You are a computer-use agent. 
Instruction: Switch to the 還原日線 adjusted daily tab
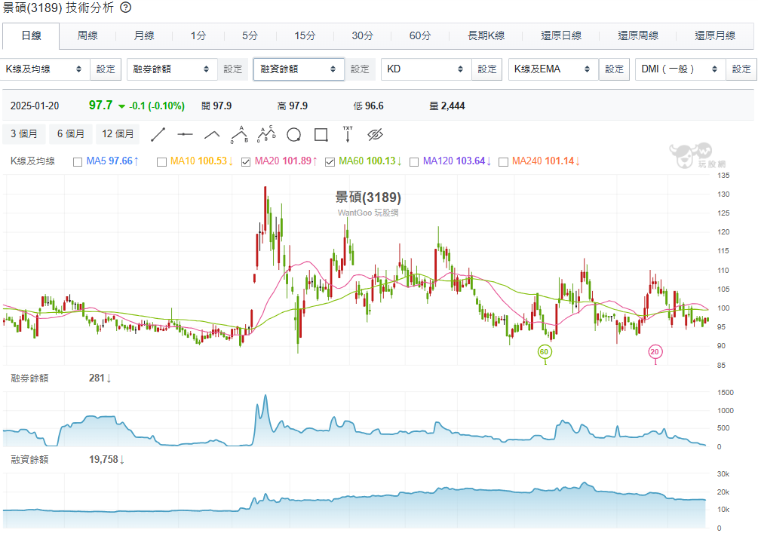coord(561,35)
